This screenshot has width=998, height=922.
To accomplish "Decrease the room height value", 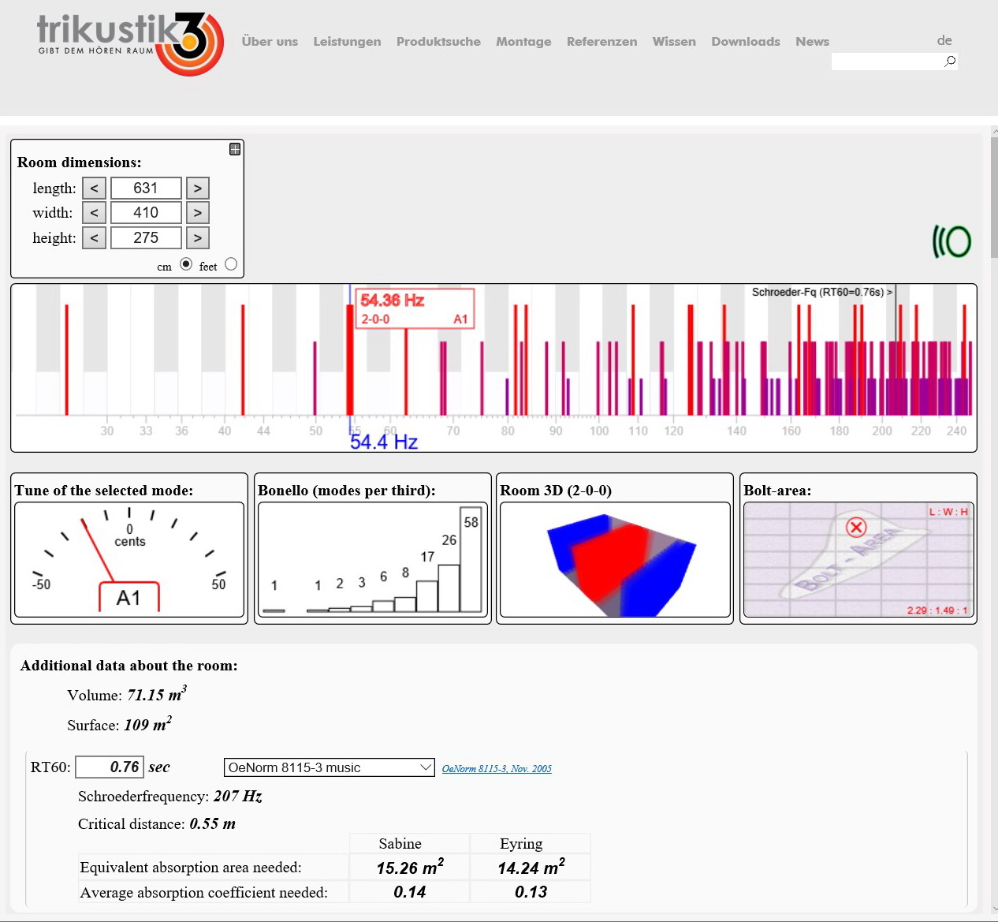I will pos(95,238).
